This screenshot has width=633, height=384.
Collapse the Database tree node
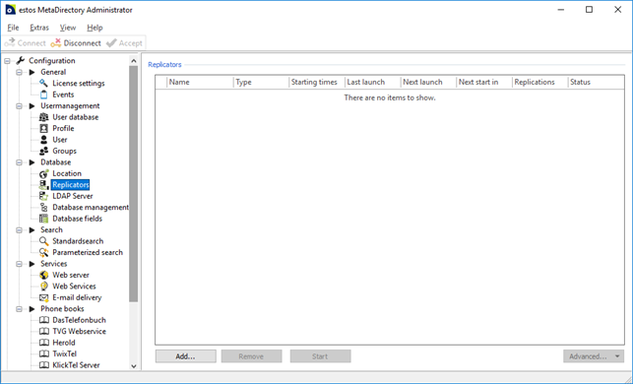click(x=19, y=162)
